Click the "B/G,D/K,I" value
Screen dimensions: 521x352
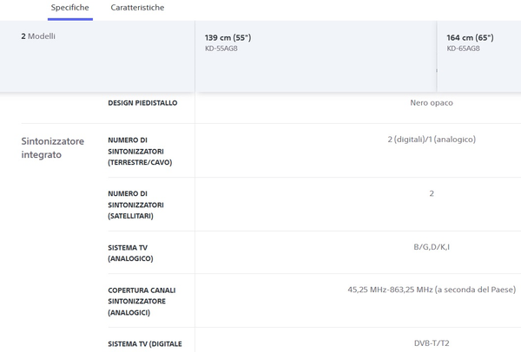click(x=432, y=247)
